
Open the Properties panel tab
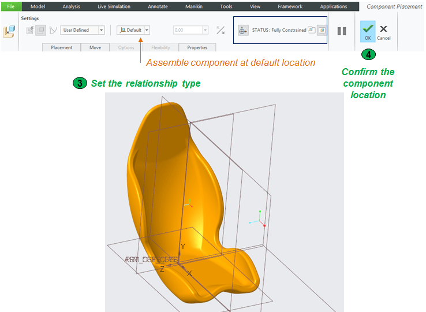pos(197,47)
